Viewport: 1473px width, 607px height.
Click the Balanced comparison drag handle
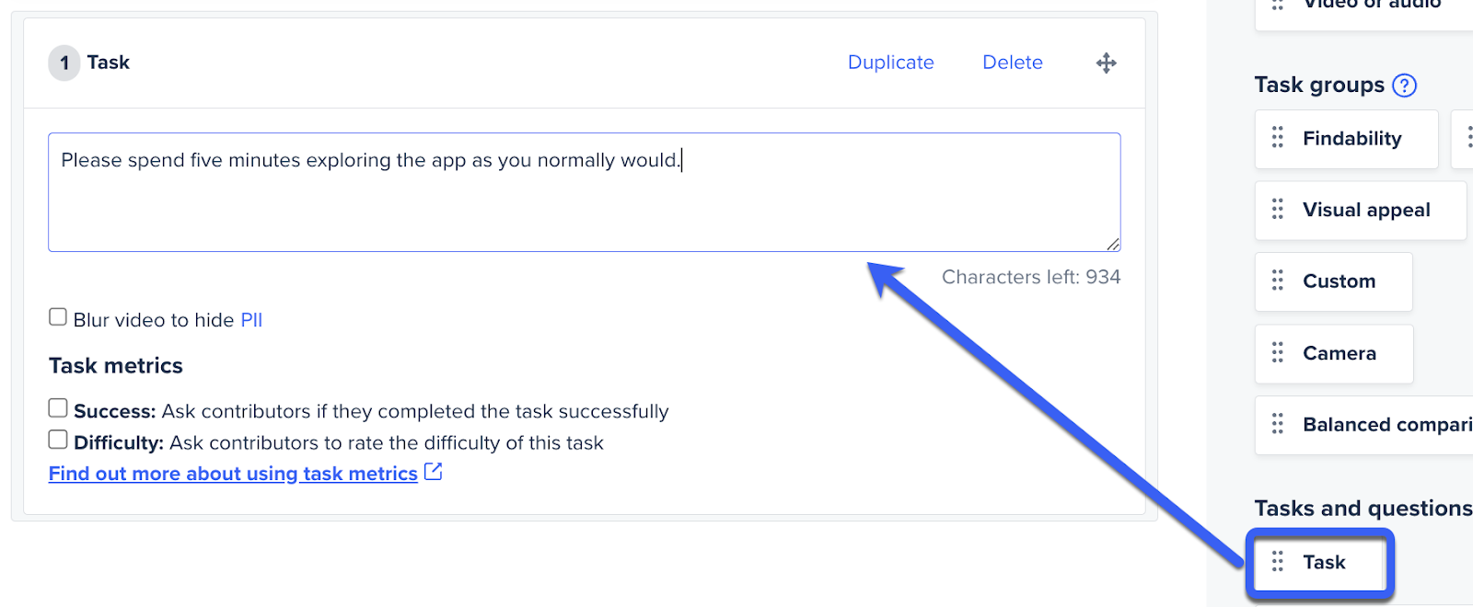(1278, 424)
